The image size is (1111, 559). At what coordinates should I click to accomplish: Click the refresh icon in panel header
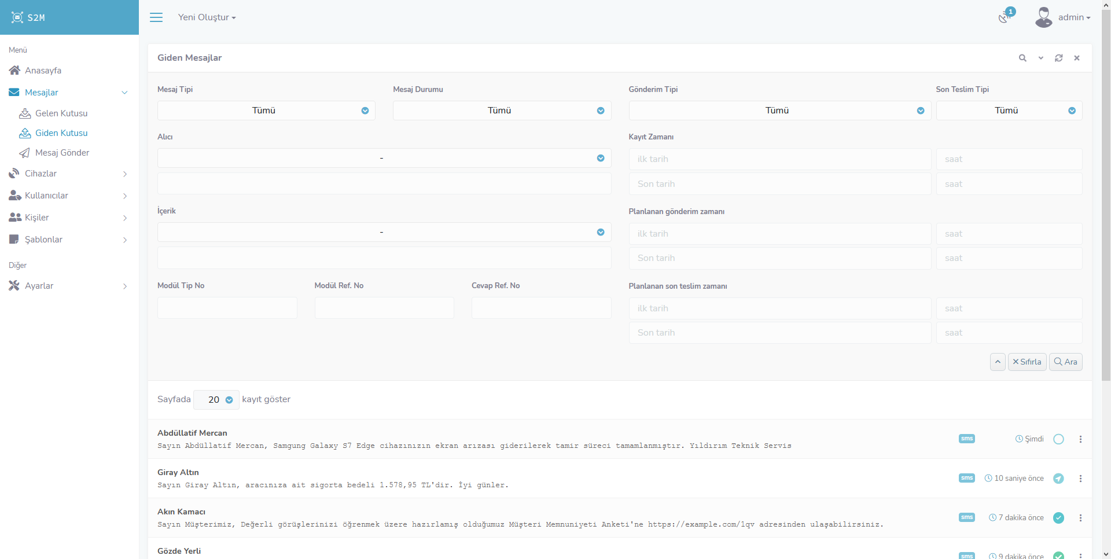click(1058, 58)
